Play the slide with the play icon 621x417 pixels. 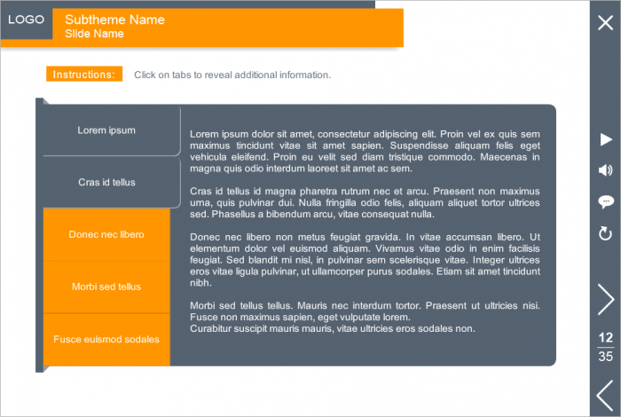pyautogui.click(x=606, y=139)
